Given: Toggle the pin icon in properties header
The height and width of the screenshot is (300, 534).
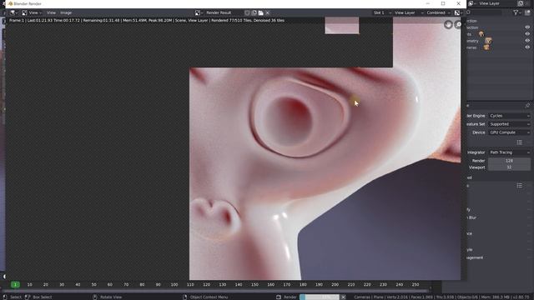Looking at the screenshot, I should 527,106.
